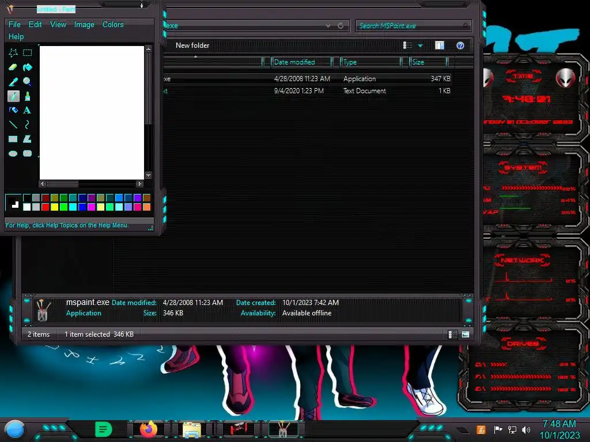The width and height of the screenshot is (590, 442).
Task: Choose the Curve tool in Paint
Action: click(27, 124)
